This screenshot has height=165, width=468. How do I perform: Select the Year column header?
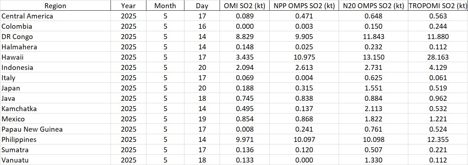point(128,6)
